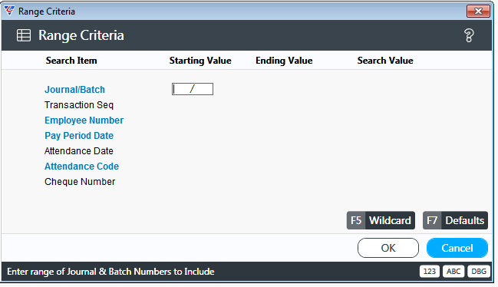Click the F7 Defaults button
Viewport: 498px width, 287px height.
[455, 220]
